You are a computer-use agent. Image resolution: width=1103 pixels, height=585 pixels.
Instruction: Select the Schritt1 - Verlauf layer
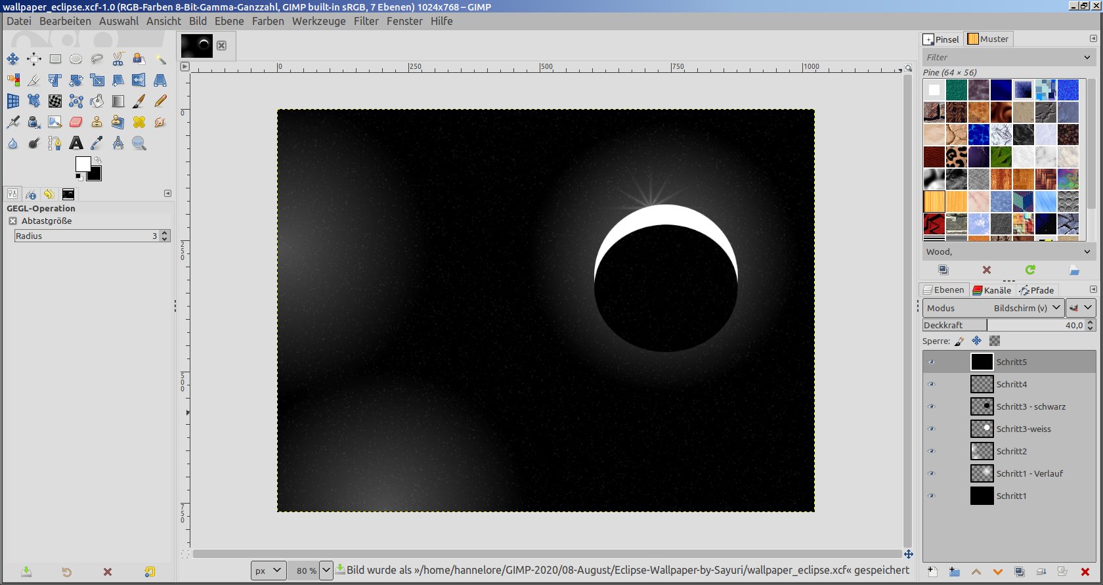click(x=1029, y=473)
